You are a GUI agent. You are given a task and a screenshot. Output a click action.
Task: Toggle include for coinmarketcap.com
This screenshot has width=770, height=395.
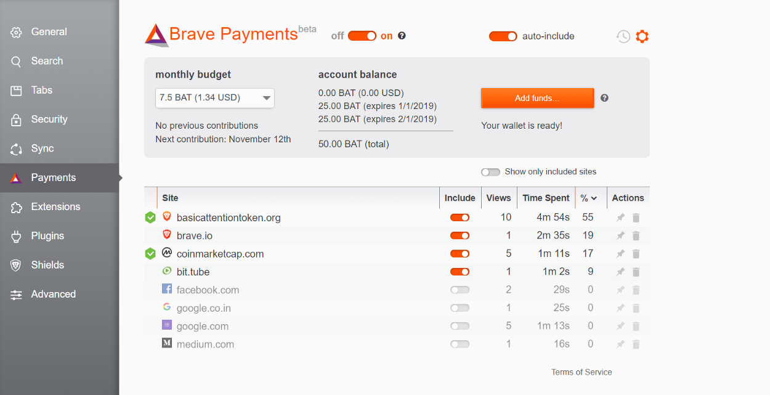click(x=460, y=254)
